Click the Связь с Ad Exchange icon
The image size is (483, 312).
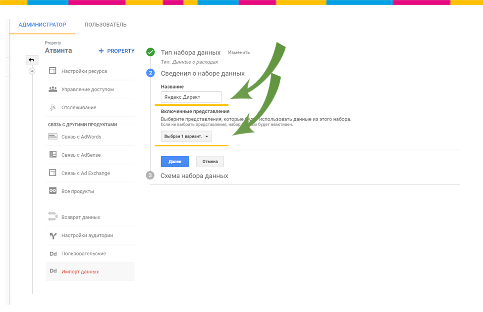tap(53, 173)
